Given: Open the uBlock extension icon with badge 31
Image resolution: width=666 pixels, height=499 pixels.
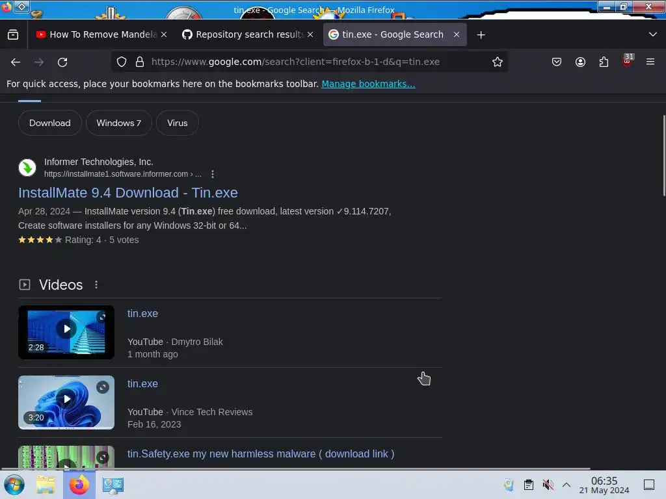Looking at the screenshot, I should click(x=628, y=60).
